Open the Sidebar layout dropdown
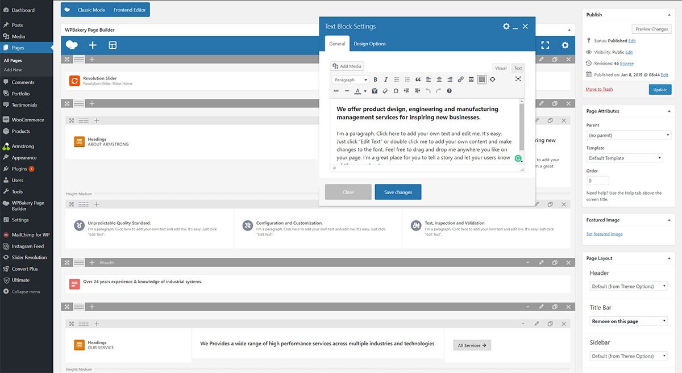This screenshot has width=682, height=373. [x=629, y=356]
